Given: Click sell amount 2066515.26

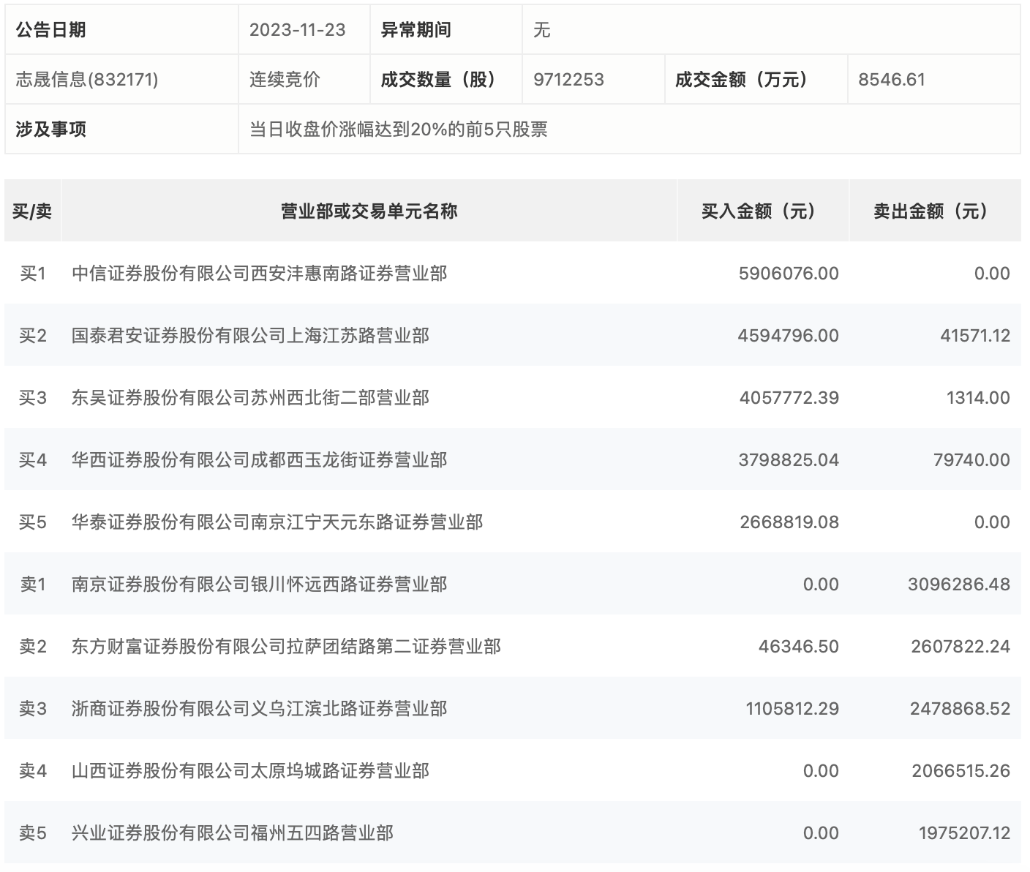Looking at the screenshot, I should (961, 771).
